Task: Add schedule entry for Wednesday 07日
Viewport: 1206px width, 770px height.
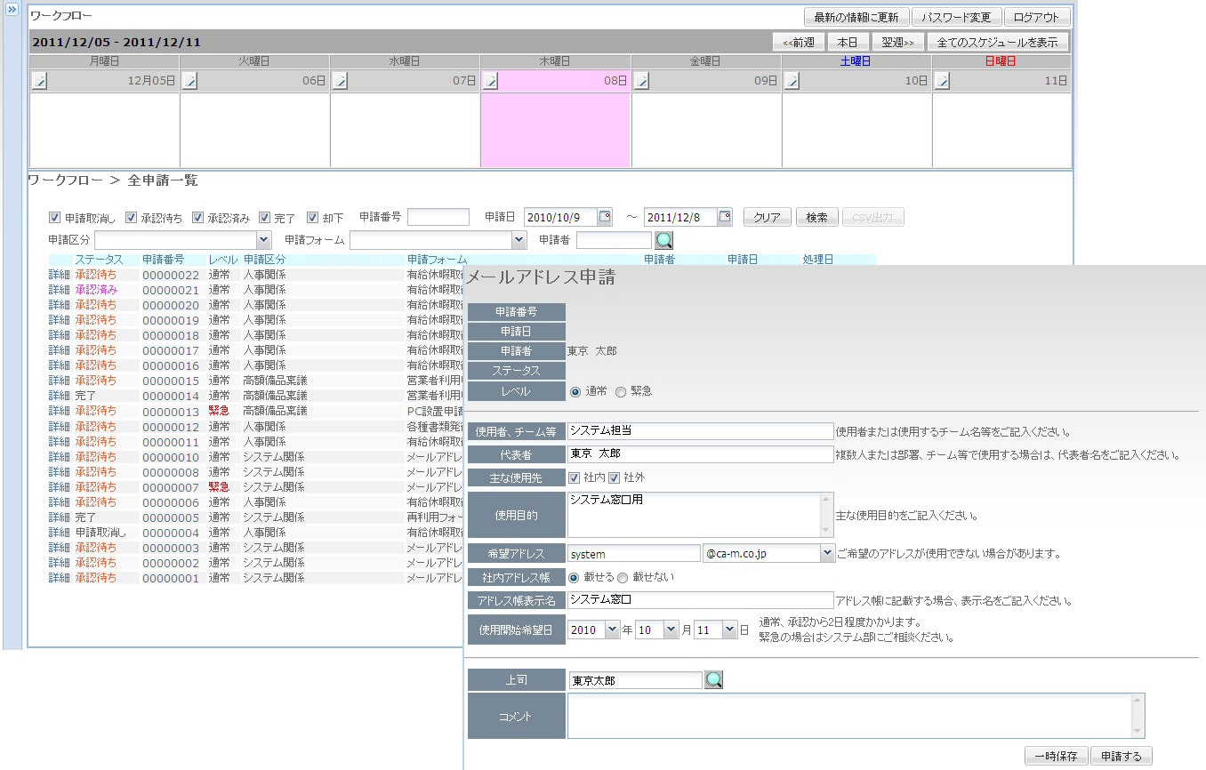Action: click(340, 81)
